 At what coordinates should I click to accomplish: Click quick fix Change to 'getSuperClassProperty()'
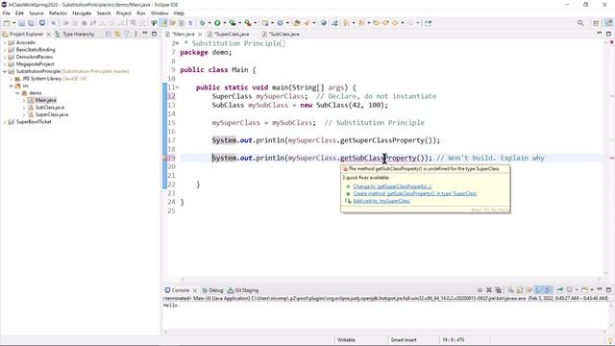392,186
